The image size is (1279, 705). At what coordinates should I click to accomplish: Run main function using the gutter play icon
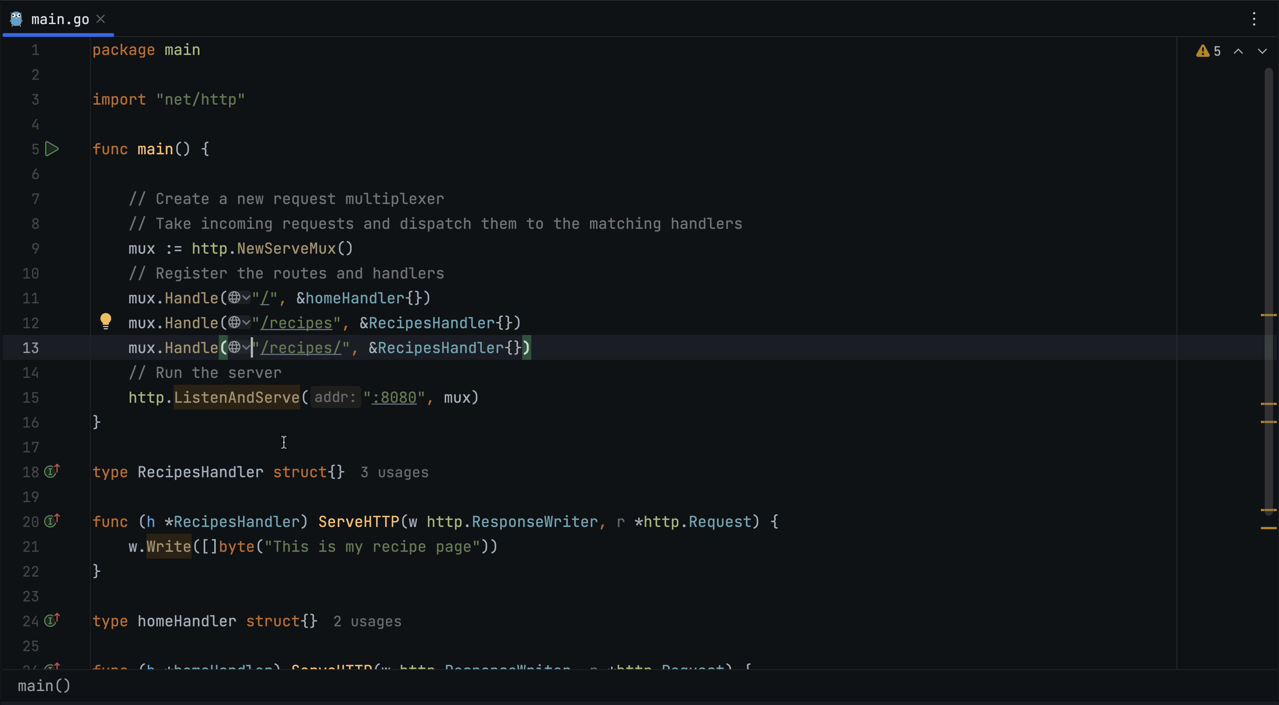(x=52, y=149)
